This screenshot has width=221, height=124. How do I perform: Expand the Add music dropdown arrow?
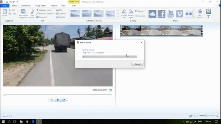tap(35, 18)
